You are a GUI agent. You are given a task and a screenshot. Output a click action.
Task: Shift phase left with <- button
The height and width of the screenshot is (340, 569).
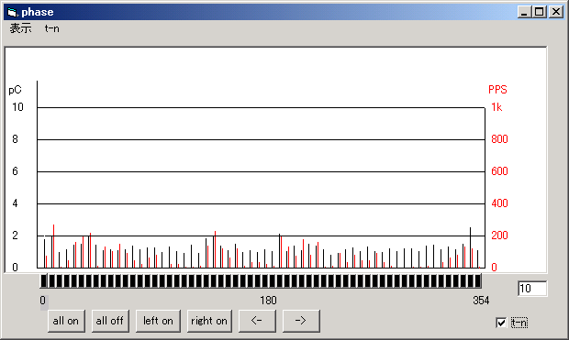(x=257, y=321)
